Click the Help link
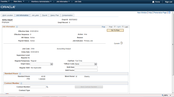Viewport: 174px width, 97px height. coord(150,13)
